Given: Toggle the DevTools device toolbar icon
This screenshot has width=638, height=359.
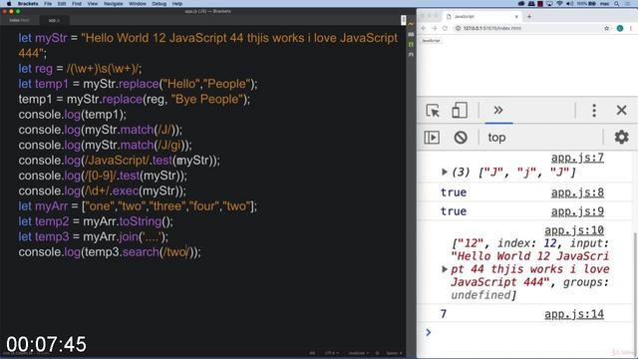Looking at the screenshot, I should tap(459, 111).
